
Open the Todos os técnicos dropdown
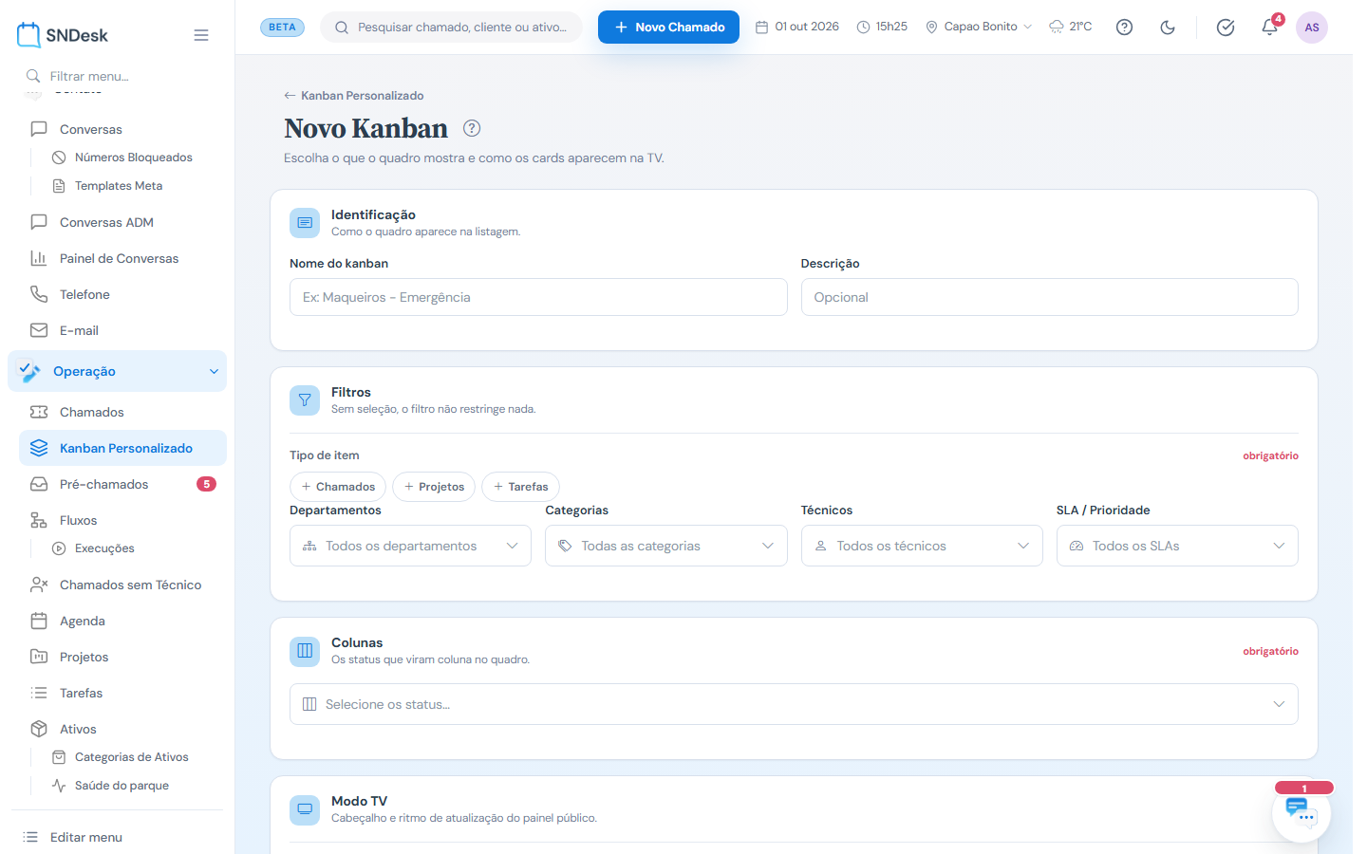click(922, 546)
